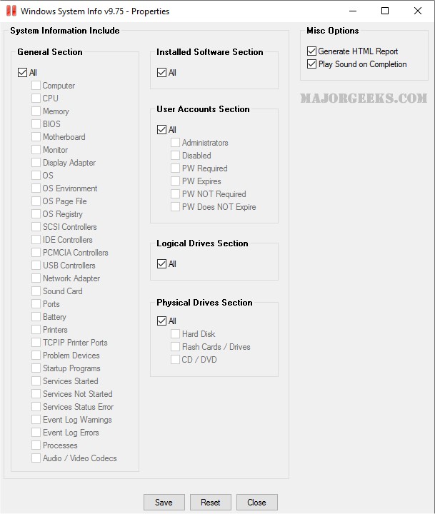
Task: Click the Close button at bottom
Action: (256, 503)
